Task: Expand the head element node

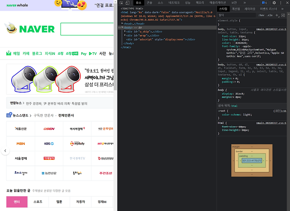Action: [x=122, y=24]
